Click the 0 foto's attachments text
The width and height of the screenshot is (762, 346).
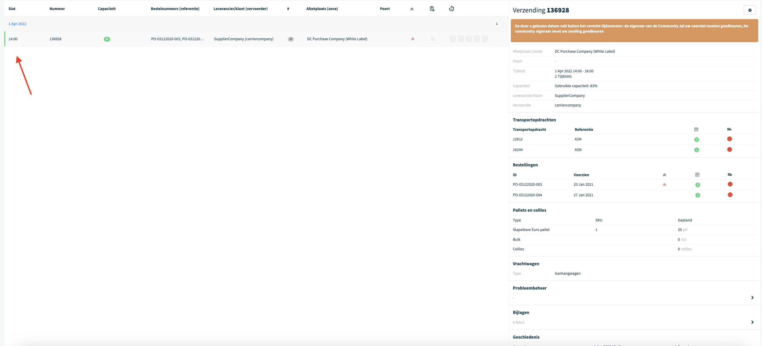point(519,322)
